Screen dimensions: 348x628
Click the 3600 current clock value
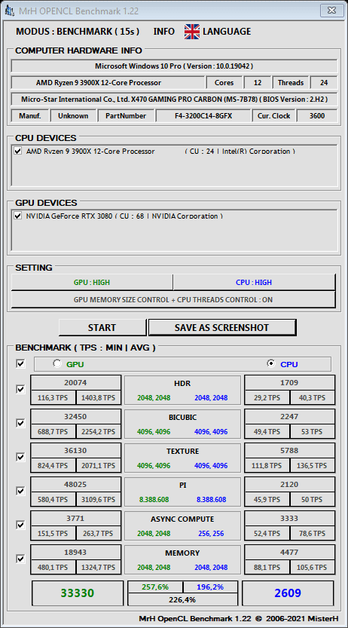pos(317,116)
